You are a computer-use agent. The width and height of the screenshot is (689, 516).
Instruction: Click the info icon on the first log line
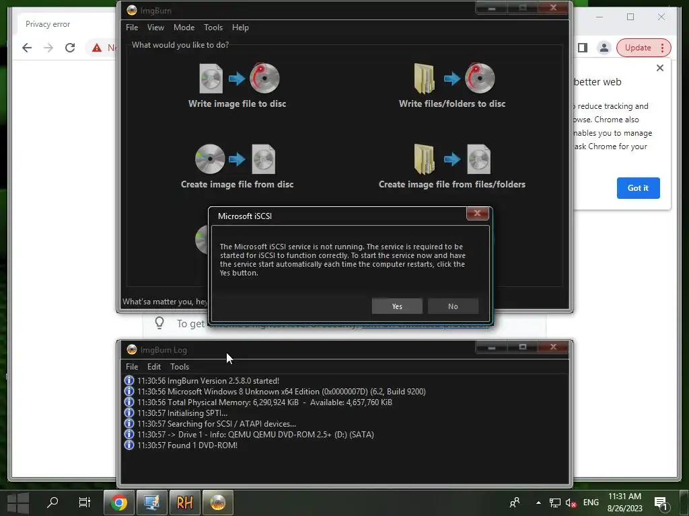129,380
